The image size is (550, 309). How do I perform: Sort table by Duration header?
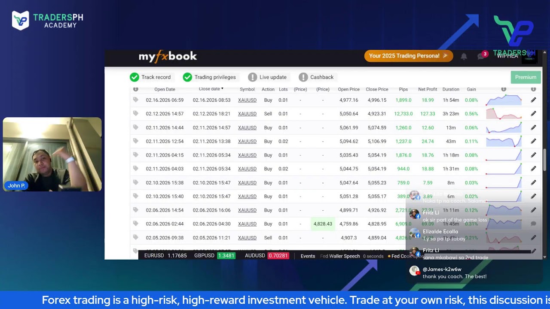click(x=451, y=89)
